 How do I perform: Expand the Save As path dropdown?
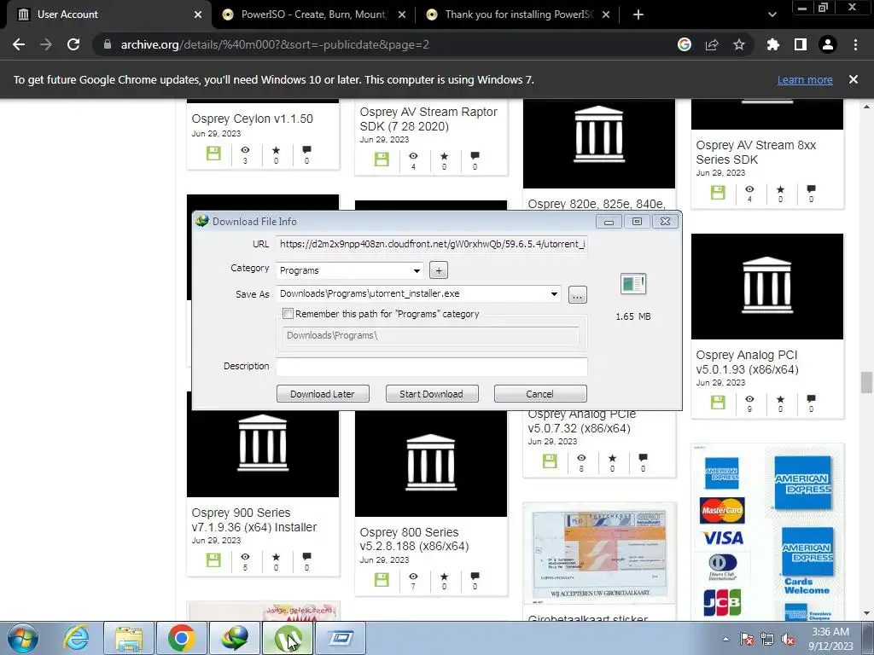click(x=554, y=293)
